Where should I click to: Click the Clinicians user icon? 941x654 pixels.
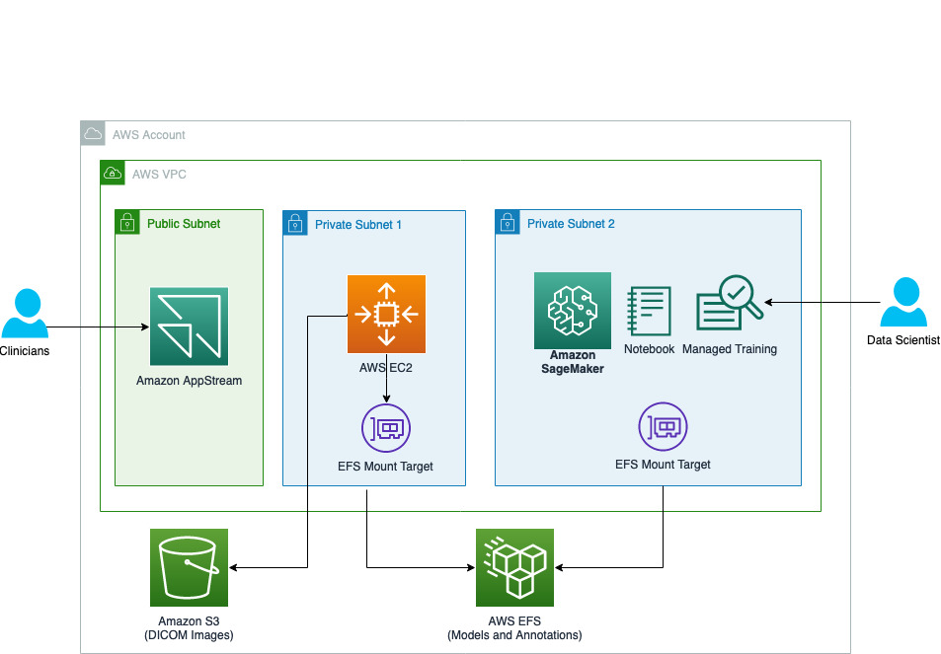pos(24,315)
